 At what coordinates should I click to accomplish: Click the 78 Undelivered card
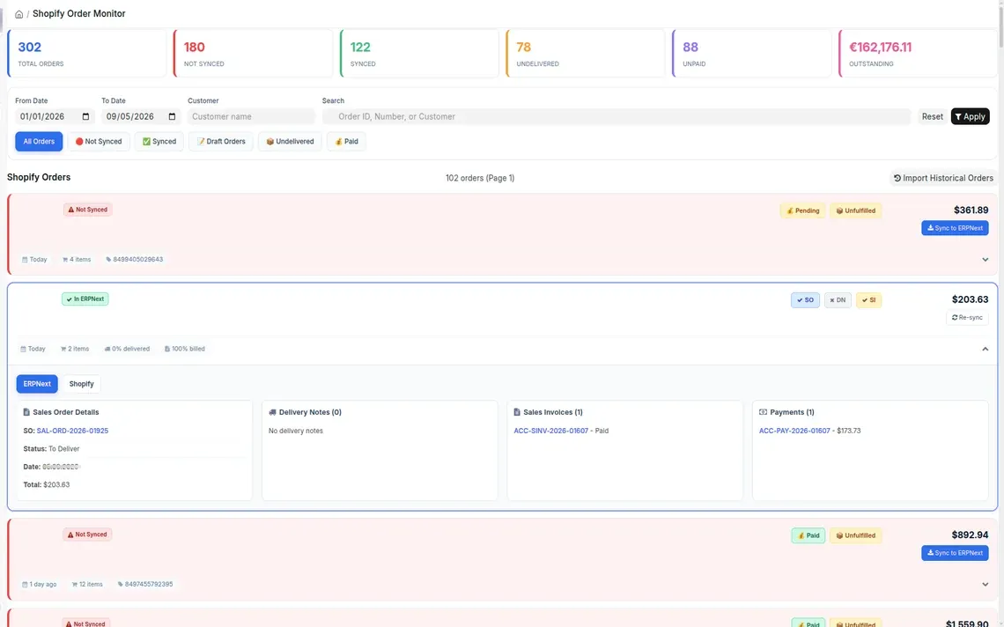click(586, 53)
